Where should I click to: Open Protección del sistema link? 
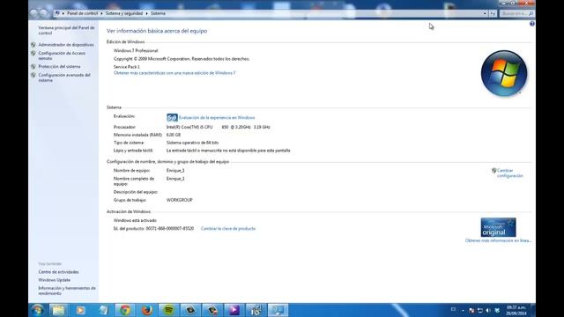pyautogui.click(x=59, y=67)
